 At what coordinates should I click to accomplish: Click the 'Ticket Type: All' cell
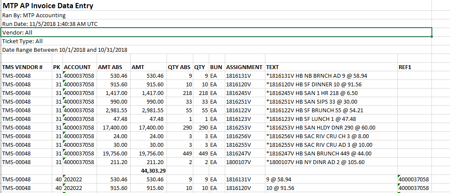(x=22, y=41)
